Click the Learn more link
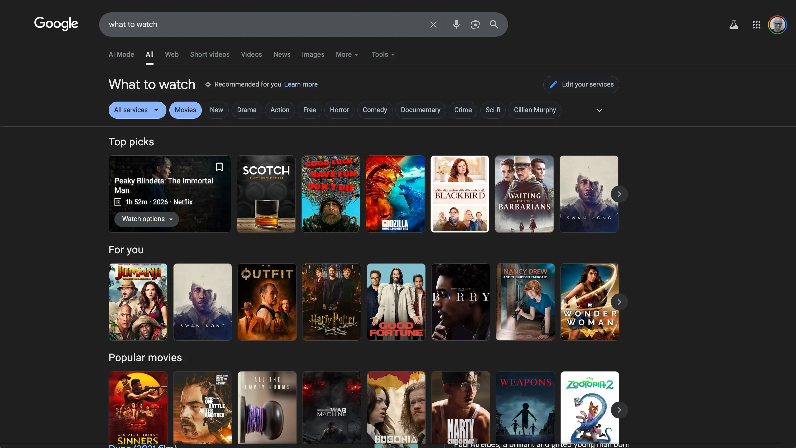This screenshot has width=796, height=448. tap(301, 84)
